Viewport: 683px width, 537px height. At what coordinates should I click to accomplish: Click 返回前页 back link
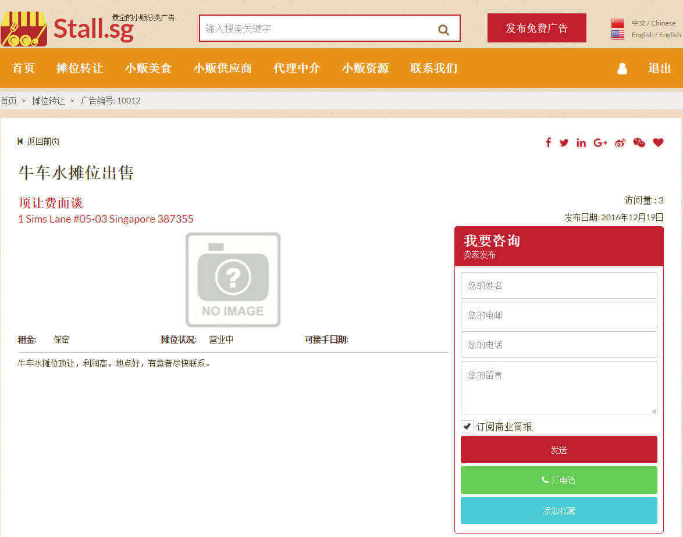(x=39, y=141)
